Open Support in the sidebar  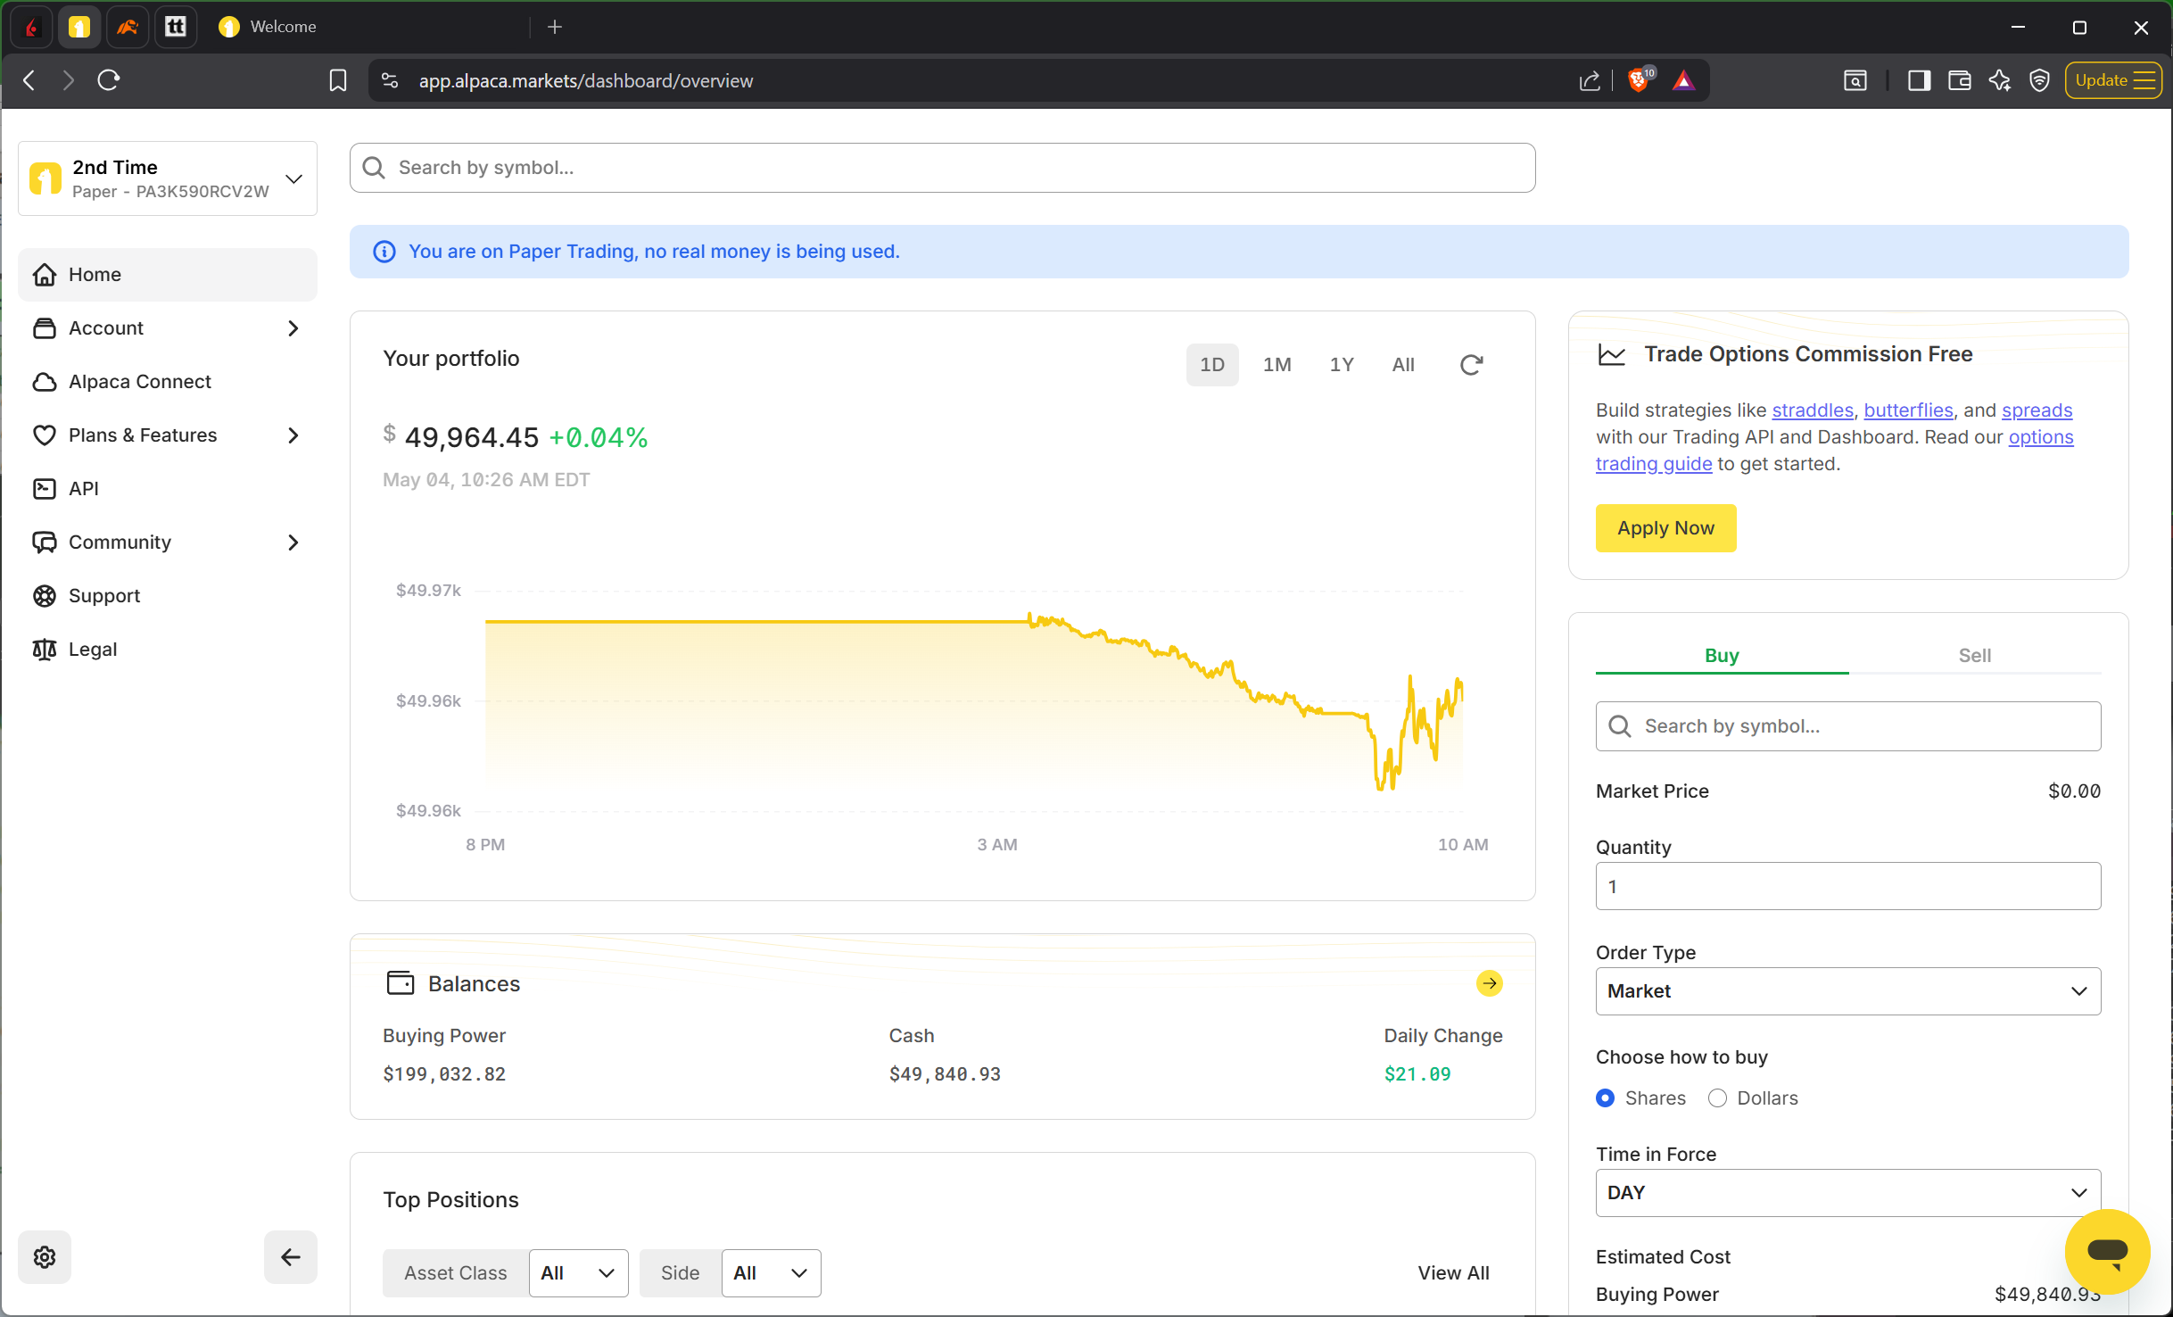(x=168, y=596)
